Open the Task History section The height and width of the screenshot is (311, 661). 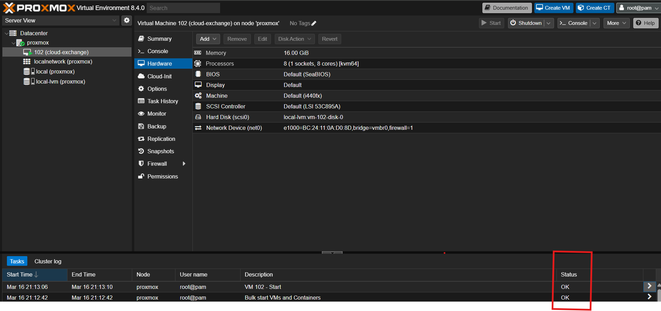[x=163, y=101]
